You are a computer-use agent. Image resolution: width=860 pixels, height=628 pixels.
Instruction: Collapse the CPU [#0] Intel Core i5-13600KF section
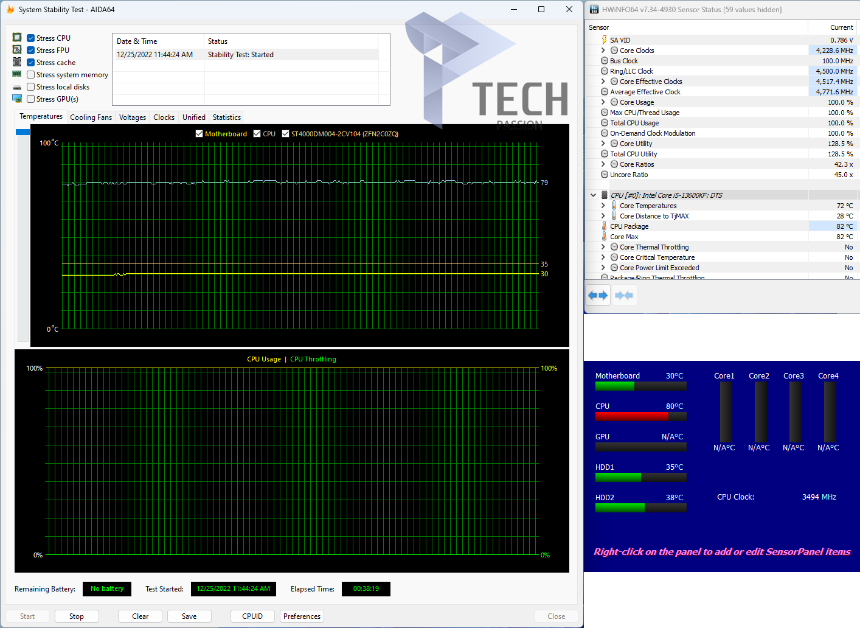pyautogui.click(x=593, y=195)
